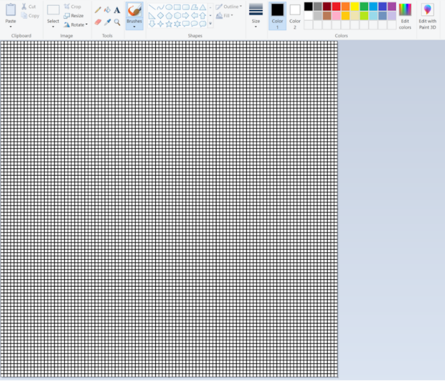
Task: Choose the Six-point star shape
Action: (177, 24)
